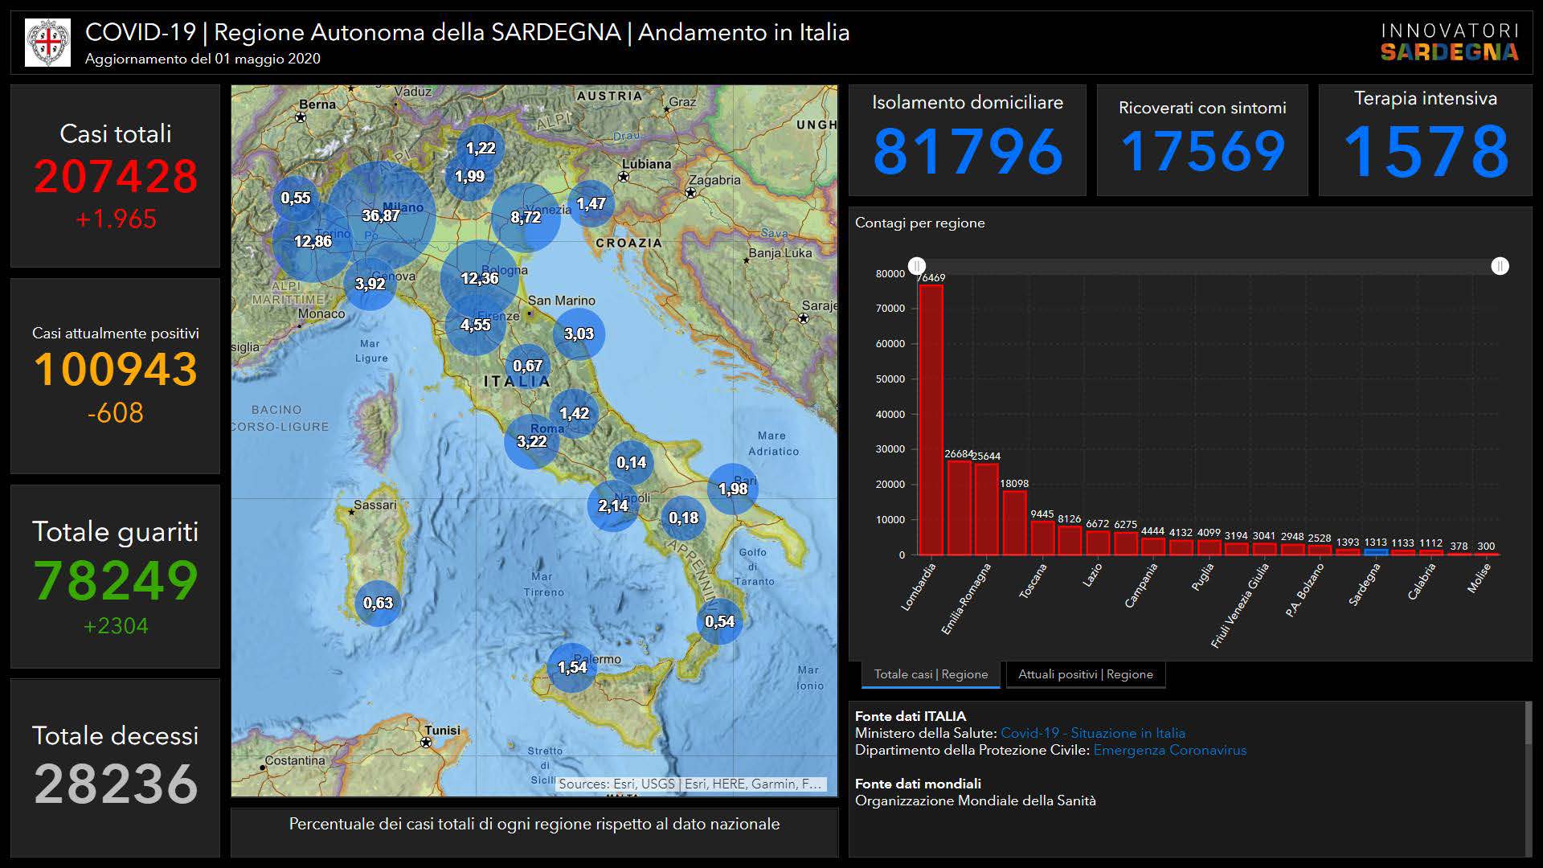Click the blue Sardegna bar in chart
Viewport: 1543px width, 868px height.
click(1375, 551)
